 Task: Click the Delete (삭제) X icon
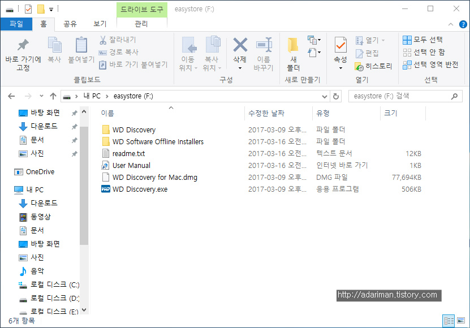click(240, 45)
